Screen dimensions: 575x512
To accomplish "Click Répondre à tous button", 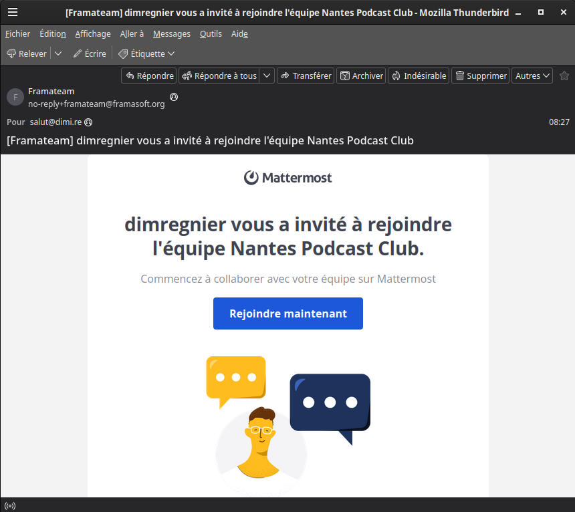I will (219, 76).
